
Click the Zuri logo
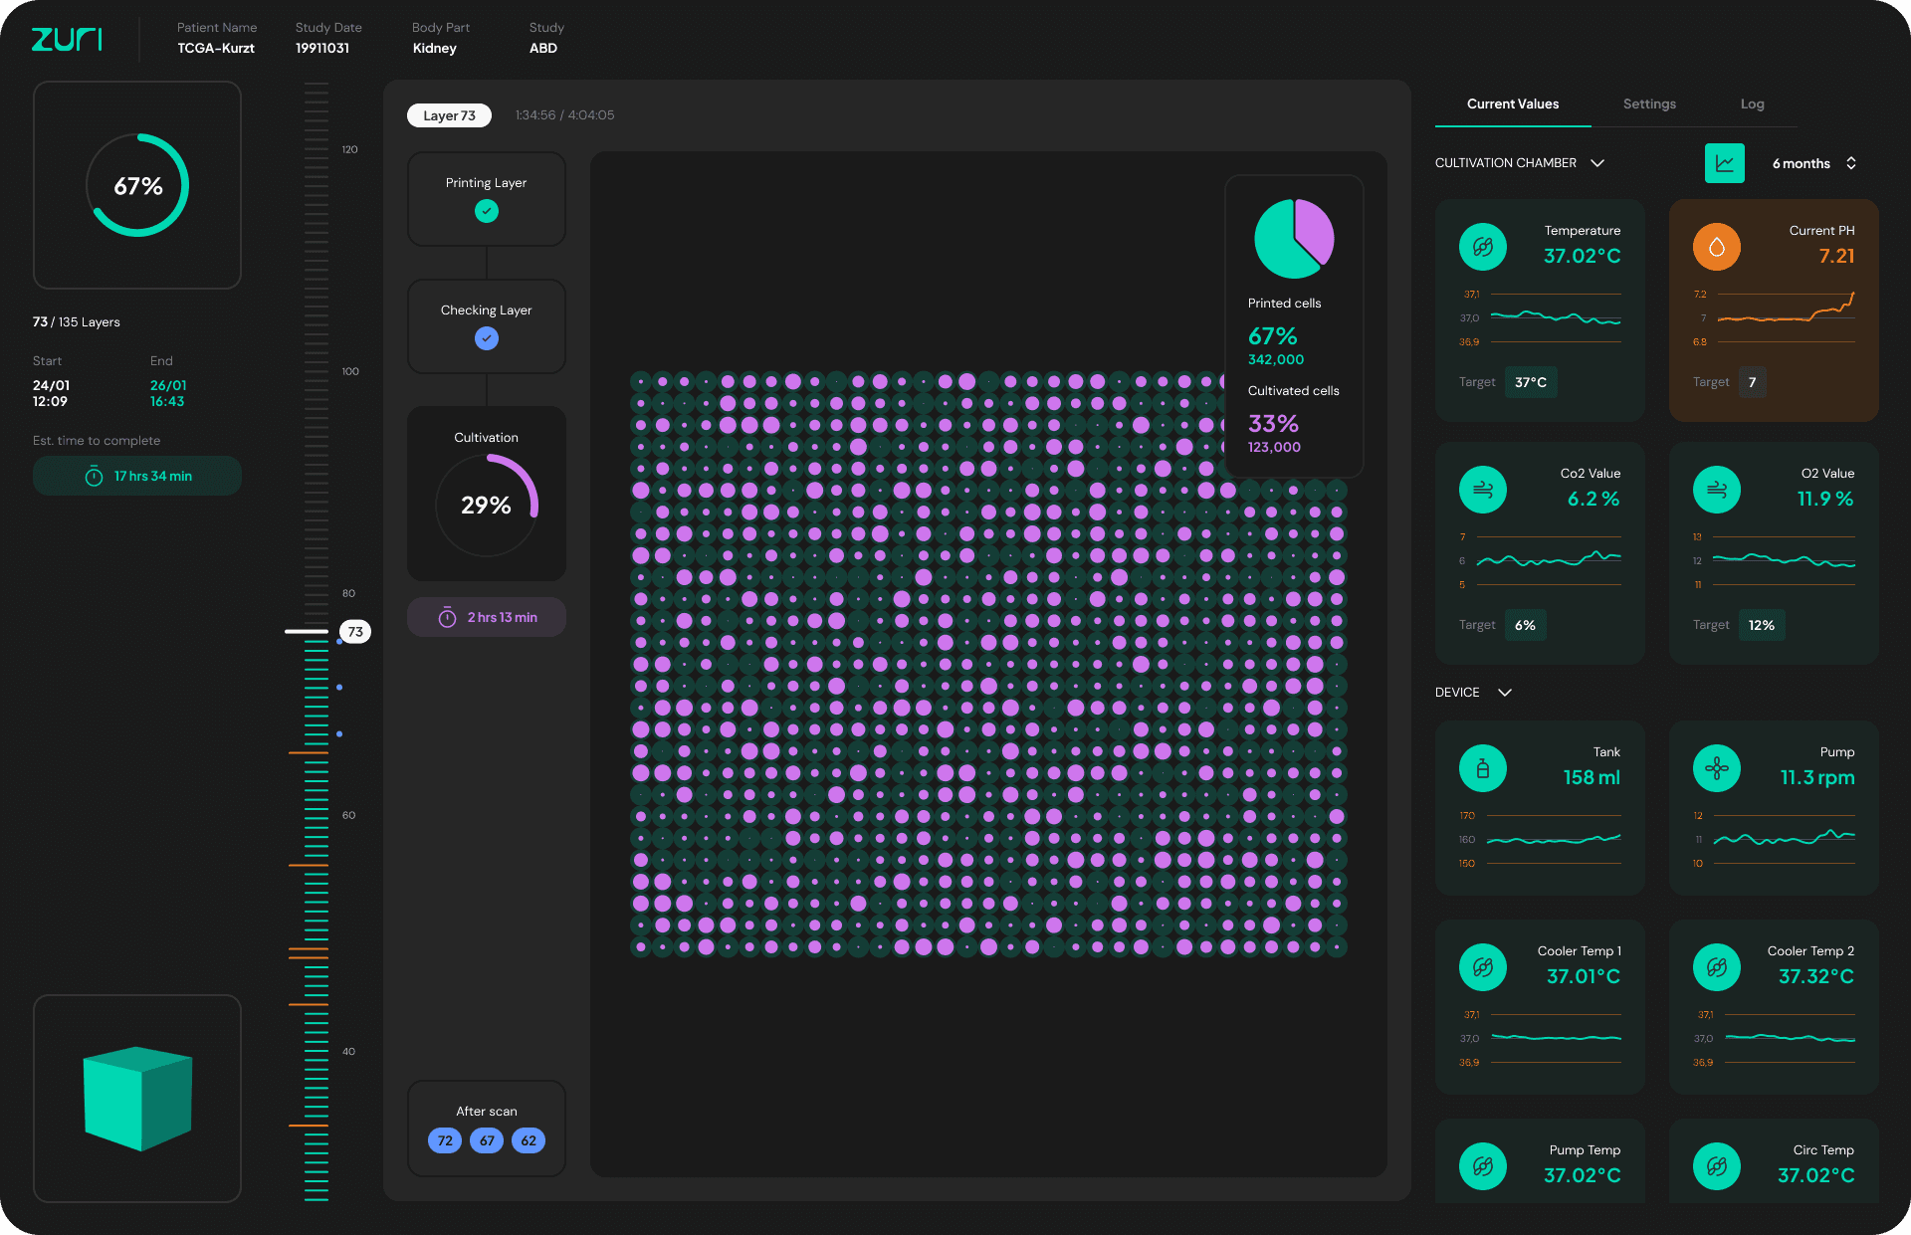tap(67, 39)
